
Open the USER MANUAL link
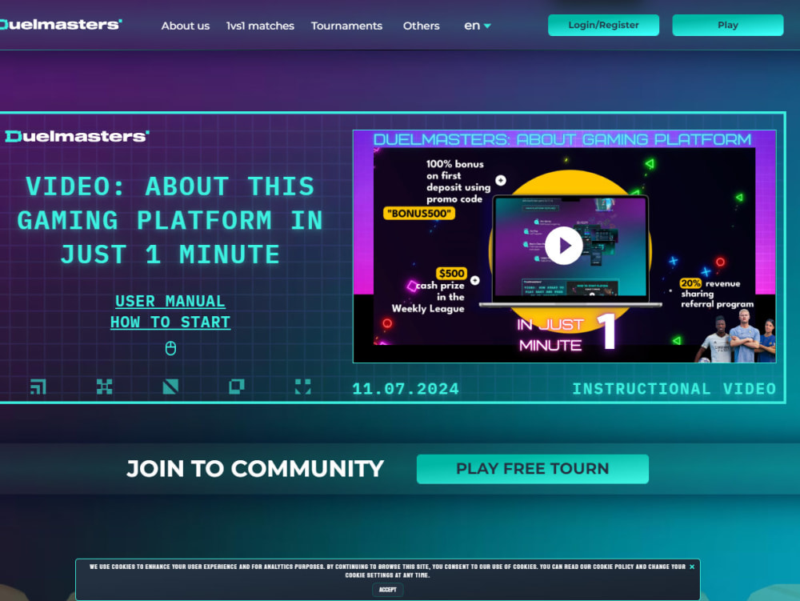[170, 301]
